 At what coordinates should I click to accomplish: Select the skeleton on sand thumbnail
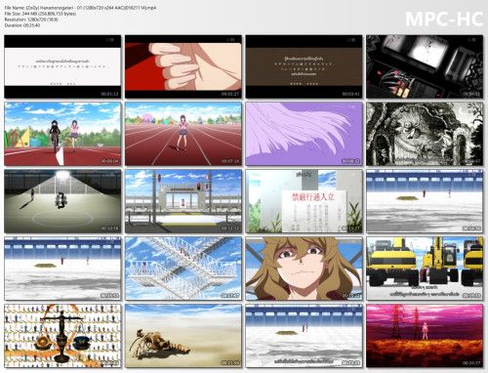(183, 336)
